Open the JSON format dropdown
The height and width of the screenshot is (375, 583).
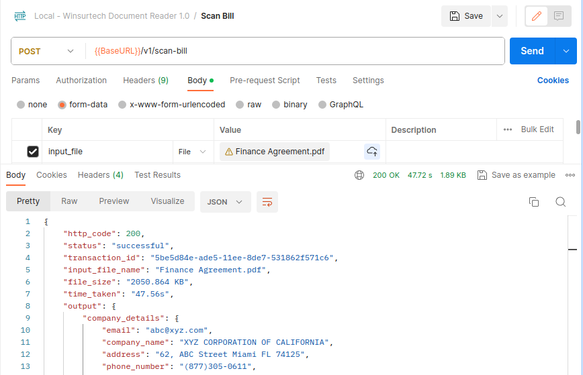tap(225, 202)
